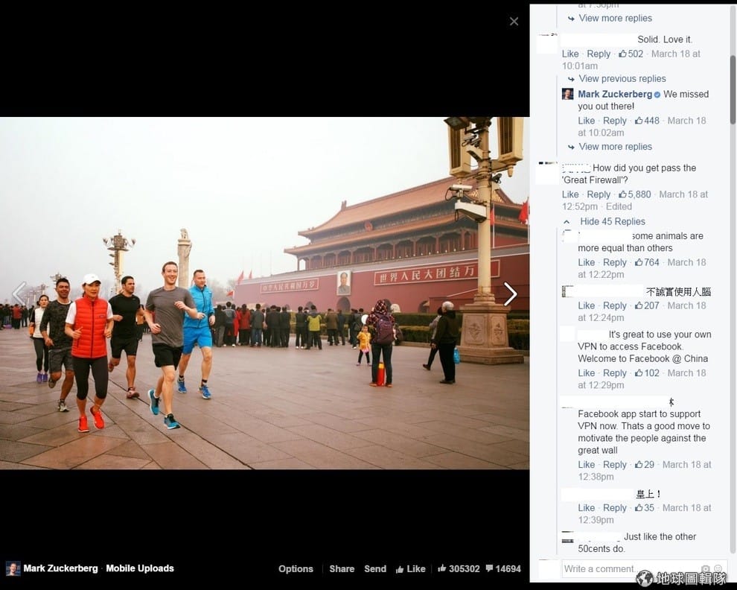Open the Share menu item
737x590 pixels.
tap(342, 569)
